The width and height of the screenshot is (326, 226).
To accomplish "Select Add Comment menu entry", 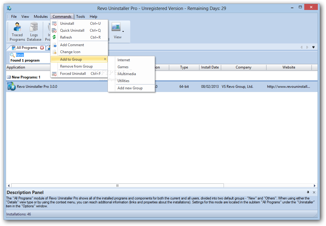I will click(79, 45).
